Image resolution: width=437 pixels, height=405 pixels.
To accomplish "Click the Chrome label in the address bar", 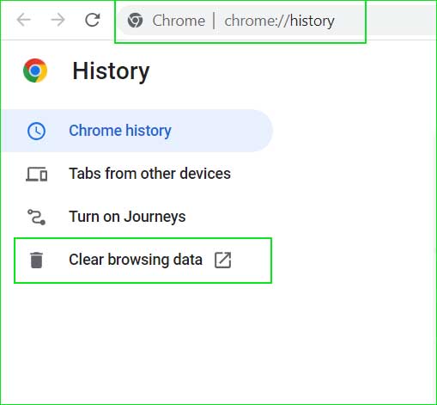I will 179,21.
